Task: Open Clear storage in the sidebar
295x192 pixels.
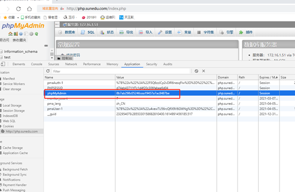Action: pyautogui.click(x=12, y=89)
